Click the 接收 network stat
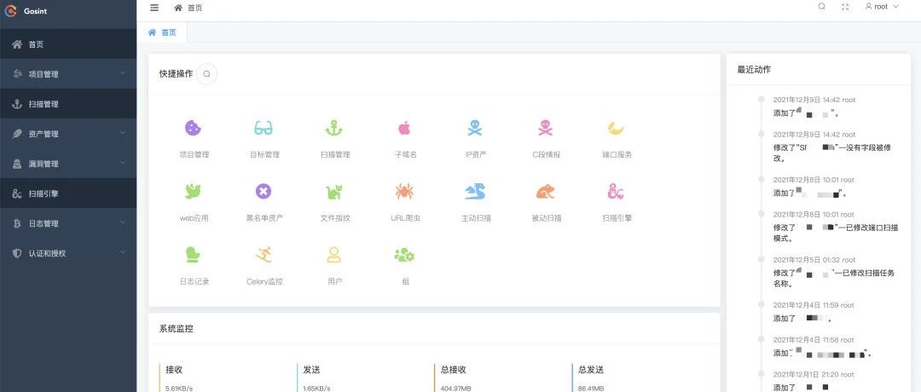The height and width of the screenshot is (392, 921). 174,370
